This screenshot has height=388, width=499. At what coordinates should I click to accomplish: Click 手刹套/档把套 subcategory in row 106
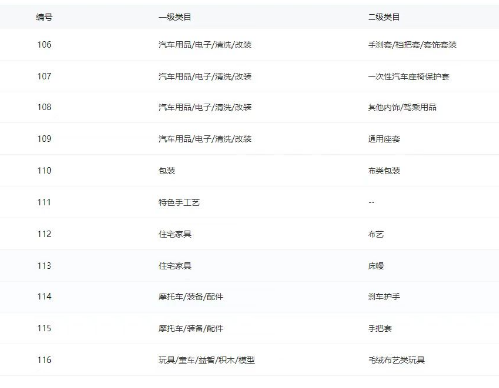pyautogui.click(x=412, y=45)
